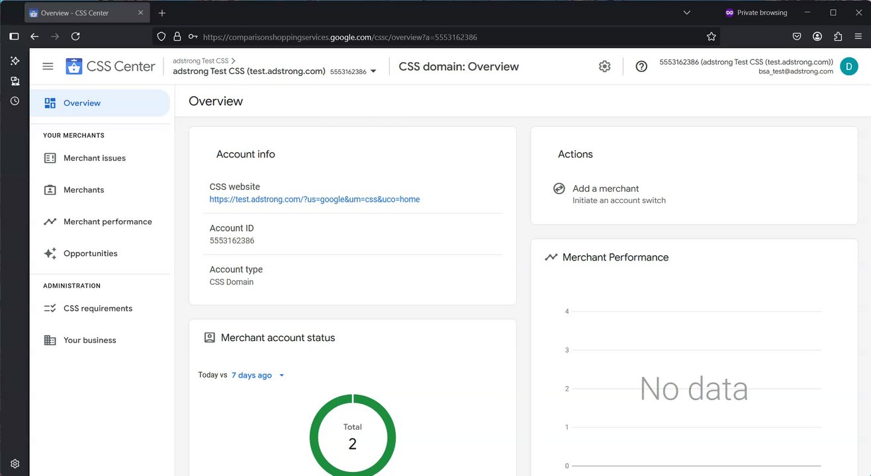871x476 pixels.
Task: Open Opportunities from the sidebar
Action: (x=90, y=253)
